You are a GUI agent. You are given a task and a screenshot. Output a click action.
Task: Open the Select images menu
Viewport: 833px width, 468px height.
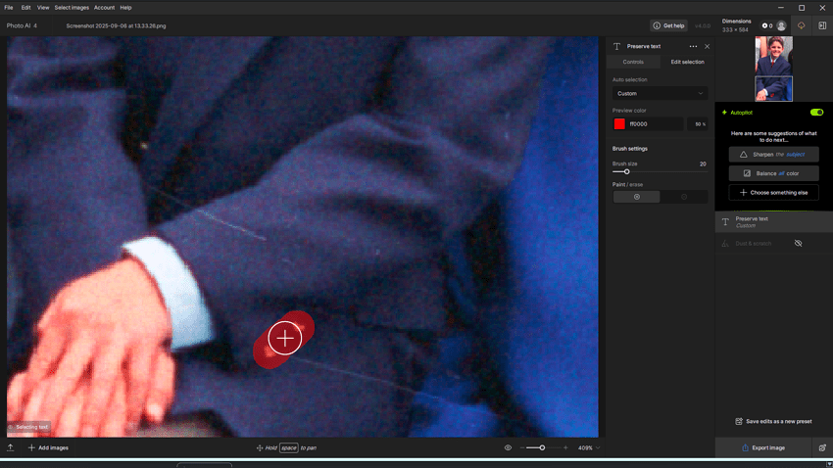coord(71,7)
